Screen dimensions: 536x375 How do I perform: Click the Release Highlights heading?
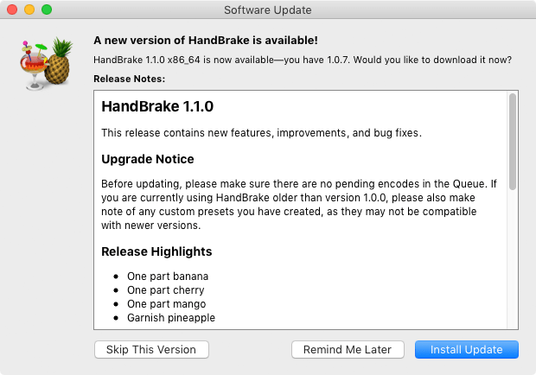point(156,251)
